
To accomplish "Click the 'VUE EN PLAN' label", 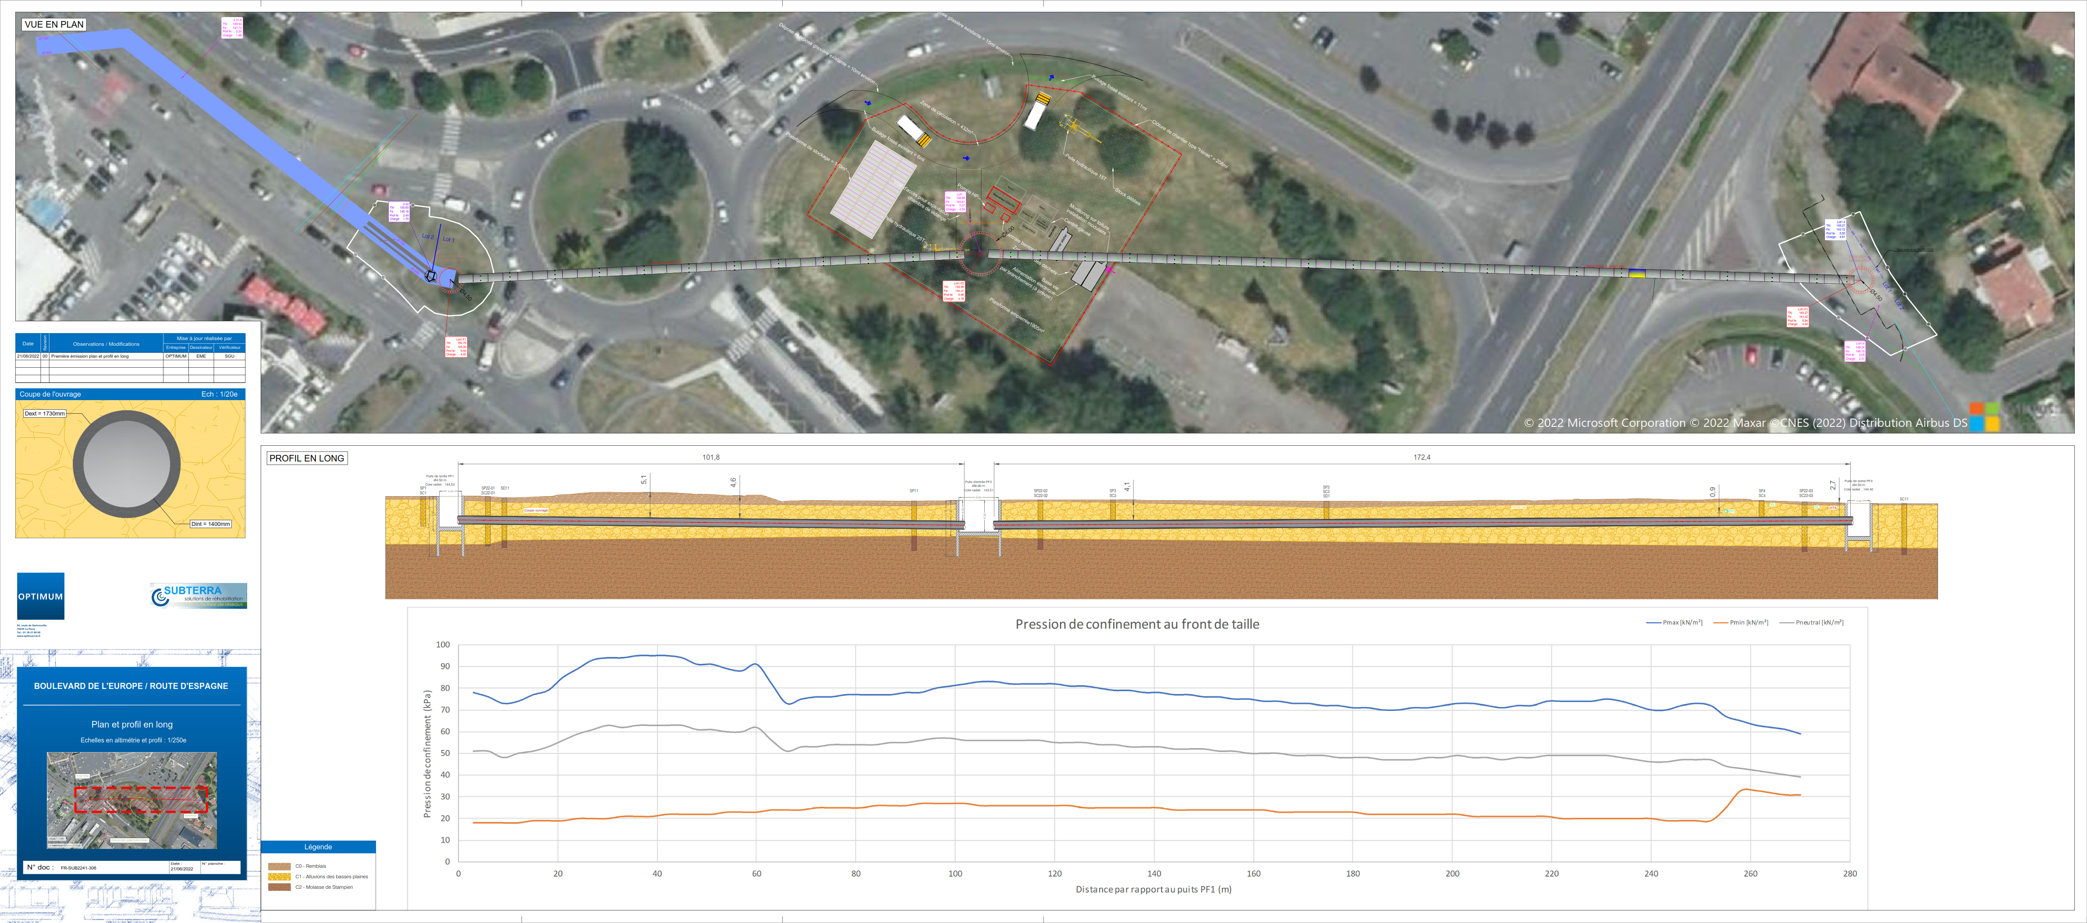I will pyautogui.click(x=54, y=24).
